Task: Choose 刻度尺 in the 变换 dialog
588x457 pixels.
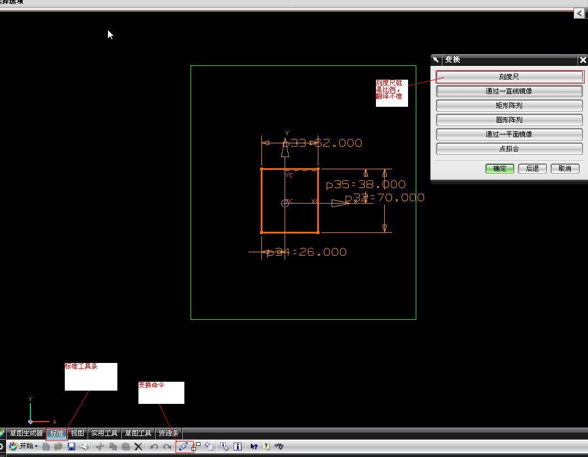Action: pos(509,77)
